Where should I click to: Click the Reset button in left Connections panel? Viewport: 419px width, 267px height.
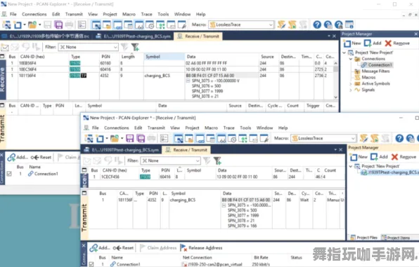point(41,157)
